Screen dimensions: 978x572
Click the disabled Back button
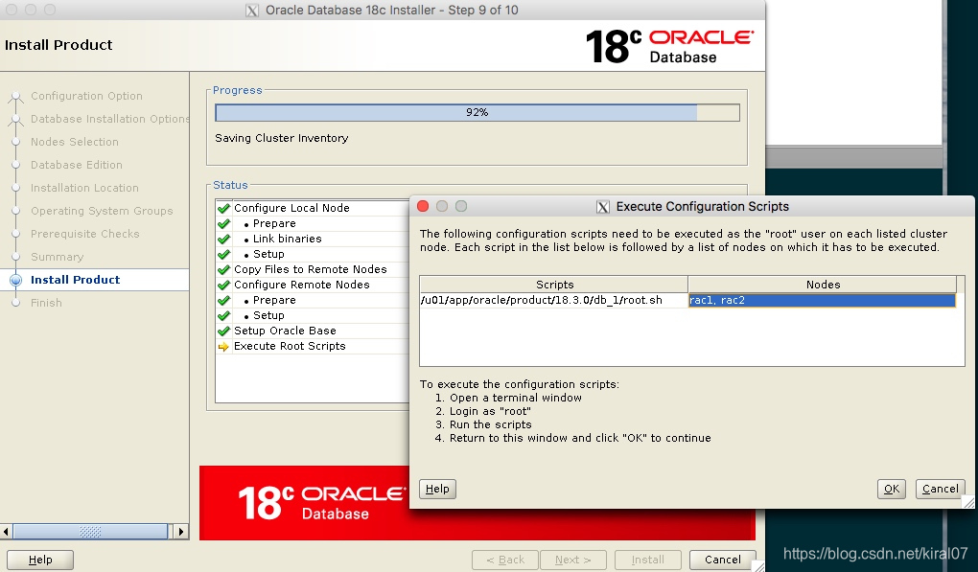coord(505,560)
